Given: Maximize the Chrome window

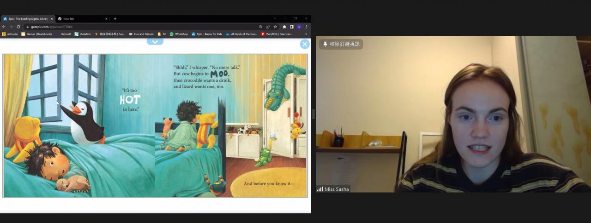Looking at the screenshot, I should coord(295,18).
